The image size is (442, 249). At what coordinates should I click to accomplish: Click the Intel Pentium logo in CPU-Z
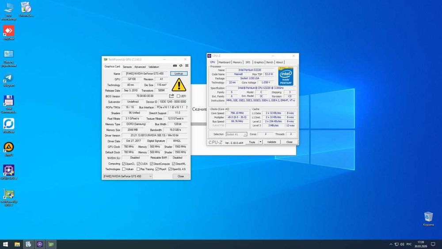click(x=286, y=76)
